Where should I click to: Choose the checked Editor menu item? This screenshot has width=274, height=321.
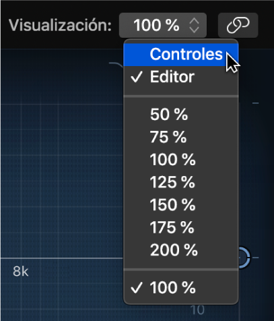point(181,77)
